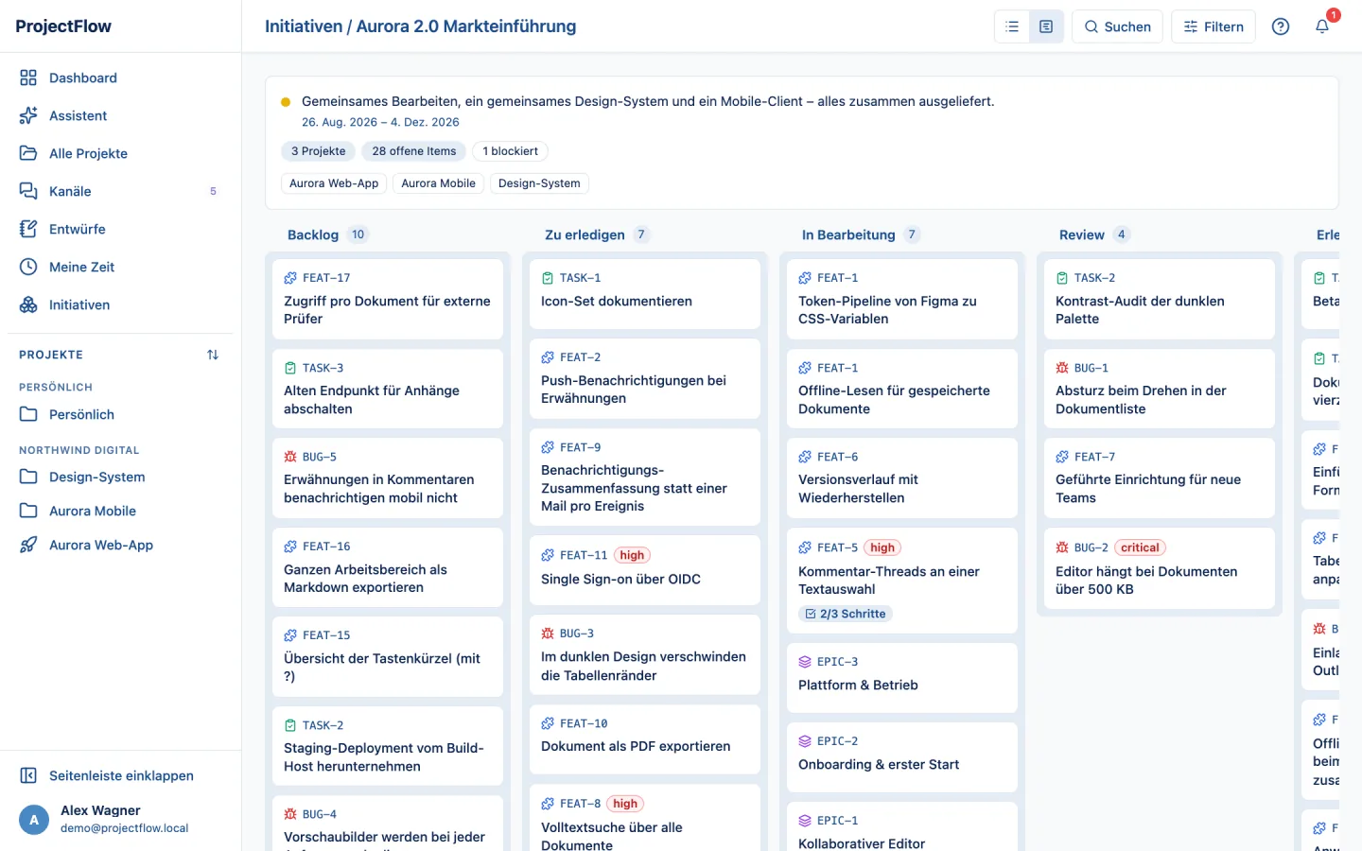Click the ProjectFlow logo text
The width and height of the screenshot is (1362, 851).
(x=63, y=26)
